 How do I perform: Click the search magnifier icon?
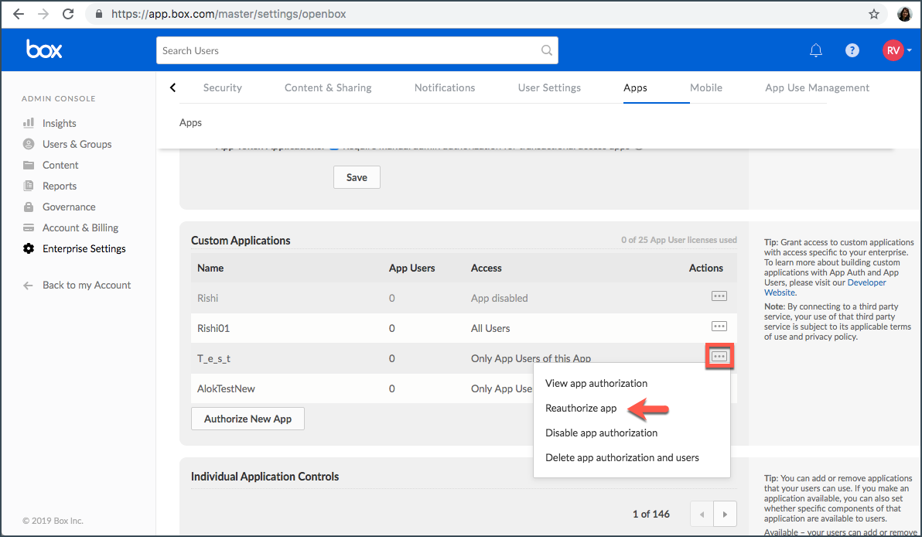point(547,50)
